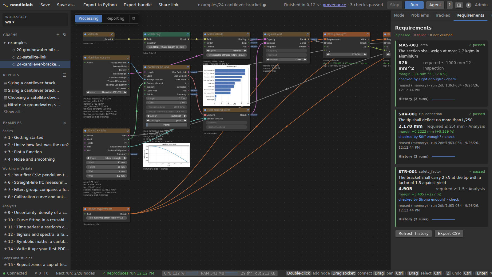Click the Condition expression field in Metals only
The width and height of the screenshot is (492, 277).
tap(166, 47)
